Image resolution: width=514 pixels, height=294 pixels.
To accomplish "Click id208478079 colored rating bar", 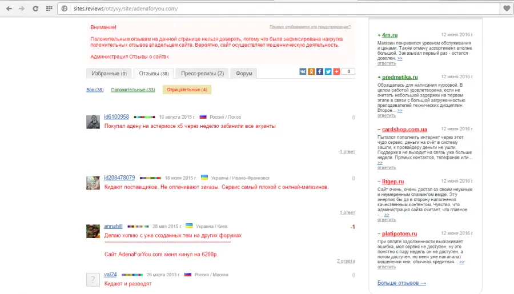I will point(150,178).
